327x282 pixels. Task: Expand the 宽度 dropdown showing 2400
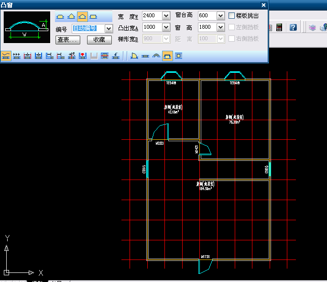tap(166, 16)
